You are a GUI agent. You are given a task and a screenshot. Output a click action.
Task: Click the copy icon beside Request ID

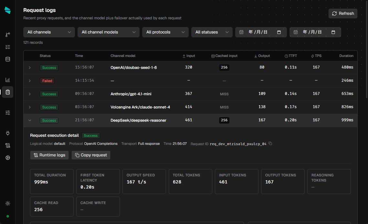[x=270, y=143]
